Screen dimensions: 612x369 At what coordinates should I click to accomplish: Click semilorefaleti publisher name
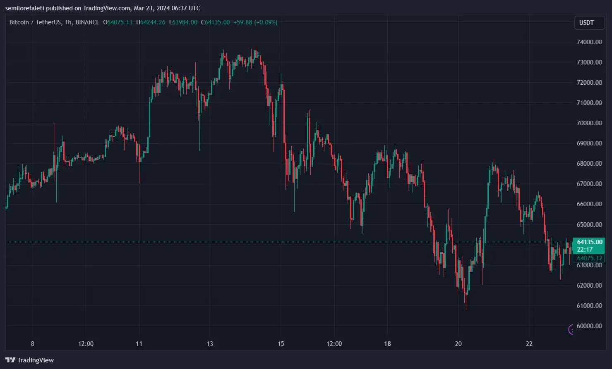tap(23, 8)
